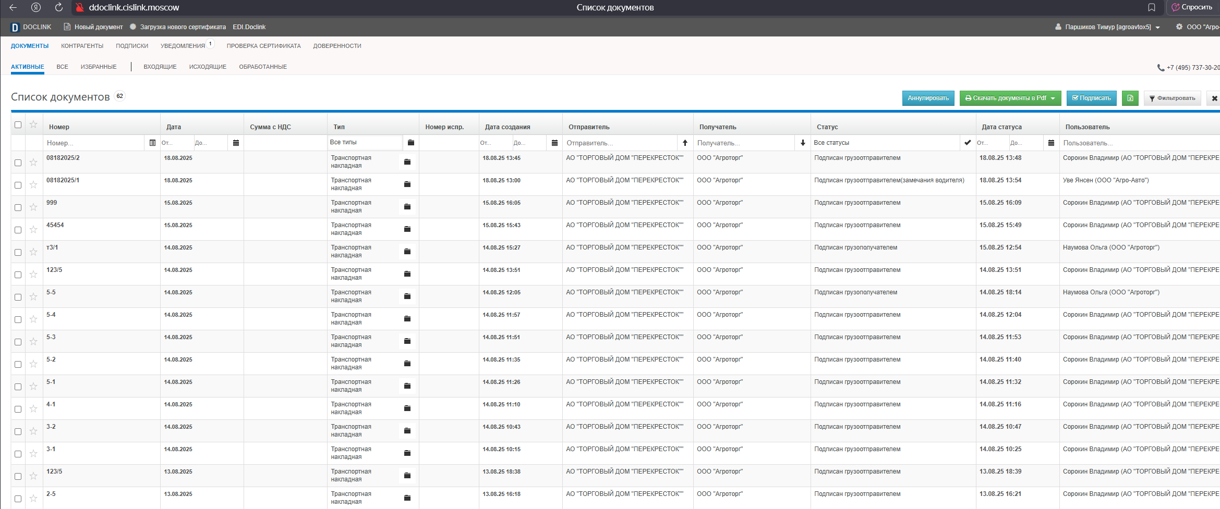
Task: Switch to the Обработанные sub-tab
Action: pyautogui.click(x=263, y=67)
